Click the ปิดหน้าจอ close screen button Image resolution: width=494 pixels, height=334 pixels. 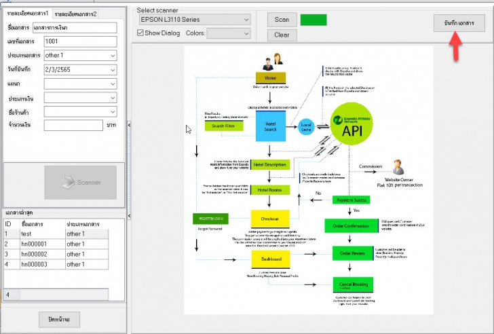59,320
